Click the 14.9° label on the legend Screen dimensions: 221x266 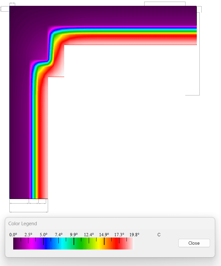pos(104,235)
